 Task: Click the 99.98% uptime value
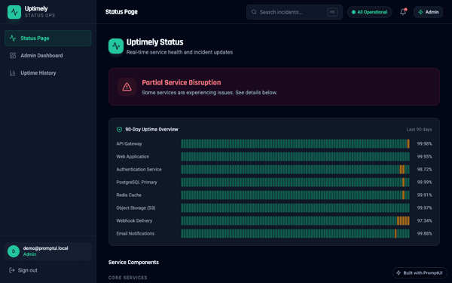(425, 144)
